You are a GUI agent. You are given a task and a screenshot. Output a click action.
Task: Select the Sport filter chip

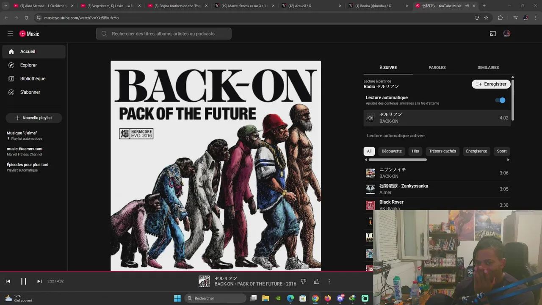click(x=502, y=151)
